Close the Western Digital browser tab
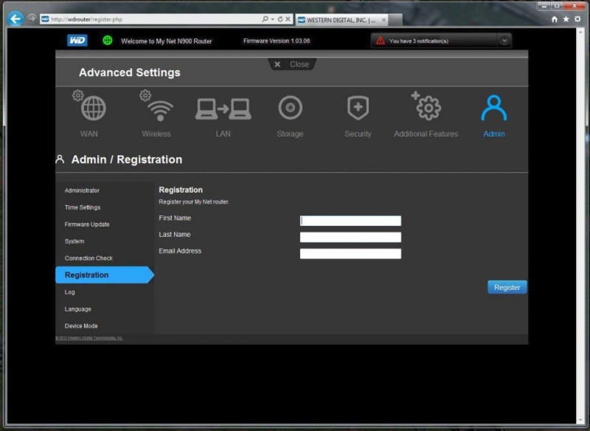 (x=383, y=20)
